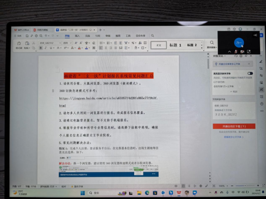
Task: Click the Windows taskbar search box
Action: pos(102,193)
